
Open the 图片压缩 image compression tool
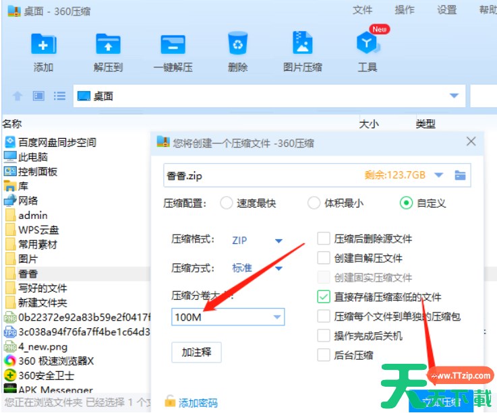(x=302, y=42)
